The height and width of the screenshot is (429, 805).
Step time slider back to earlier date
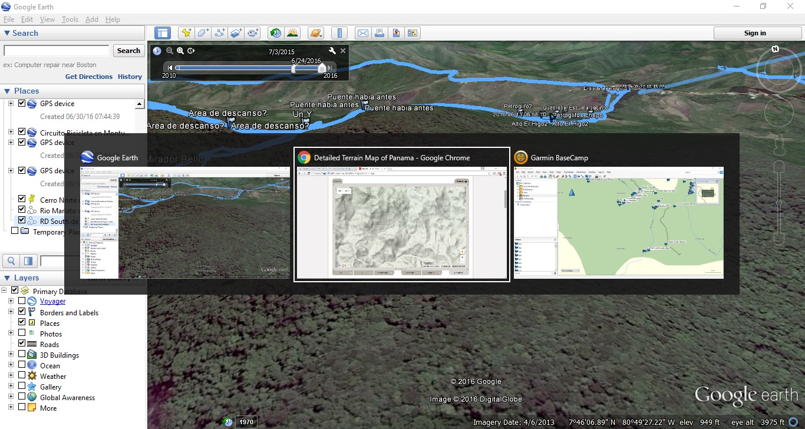170,68
